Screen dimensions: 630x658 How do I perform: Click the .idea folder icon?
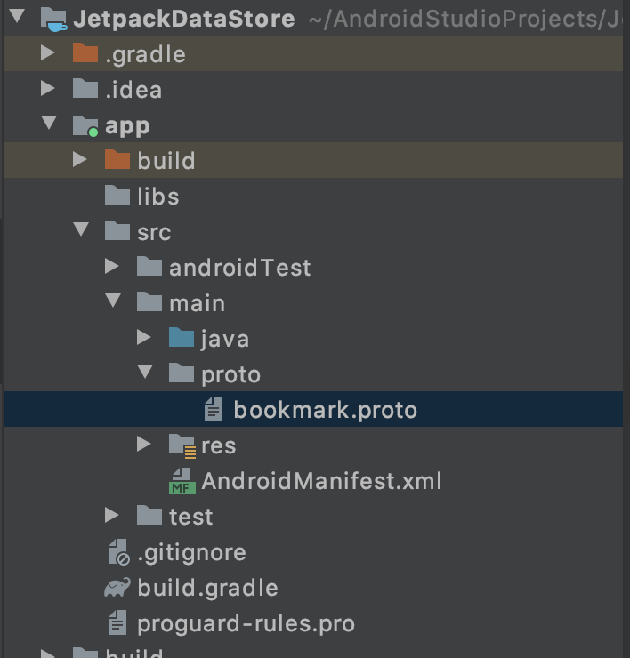tap(85, 89)
